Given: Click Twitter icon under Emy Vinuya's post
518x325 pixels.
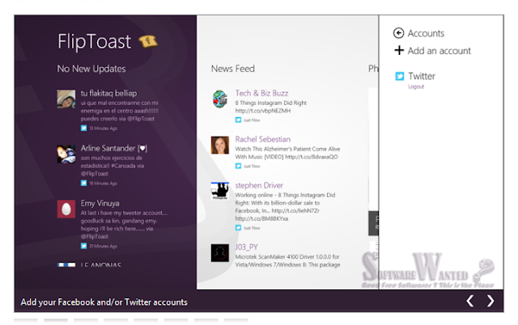Looking at the screenshot, I should pyautogui.click(x=83, y=246).
